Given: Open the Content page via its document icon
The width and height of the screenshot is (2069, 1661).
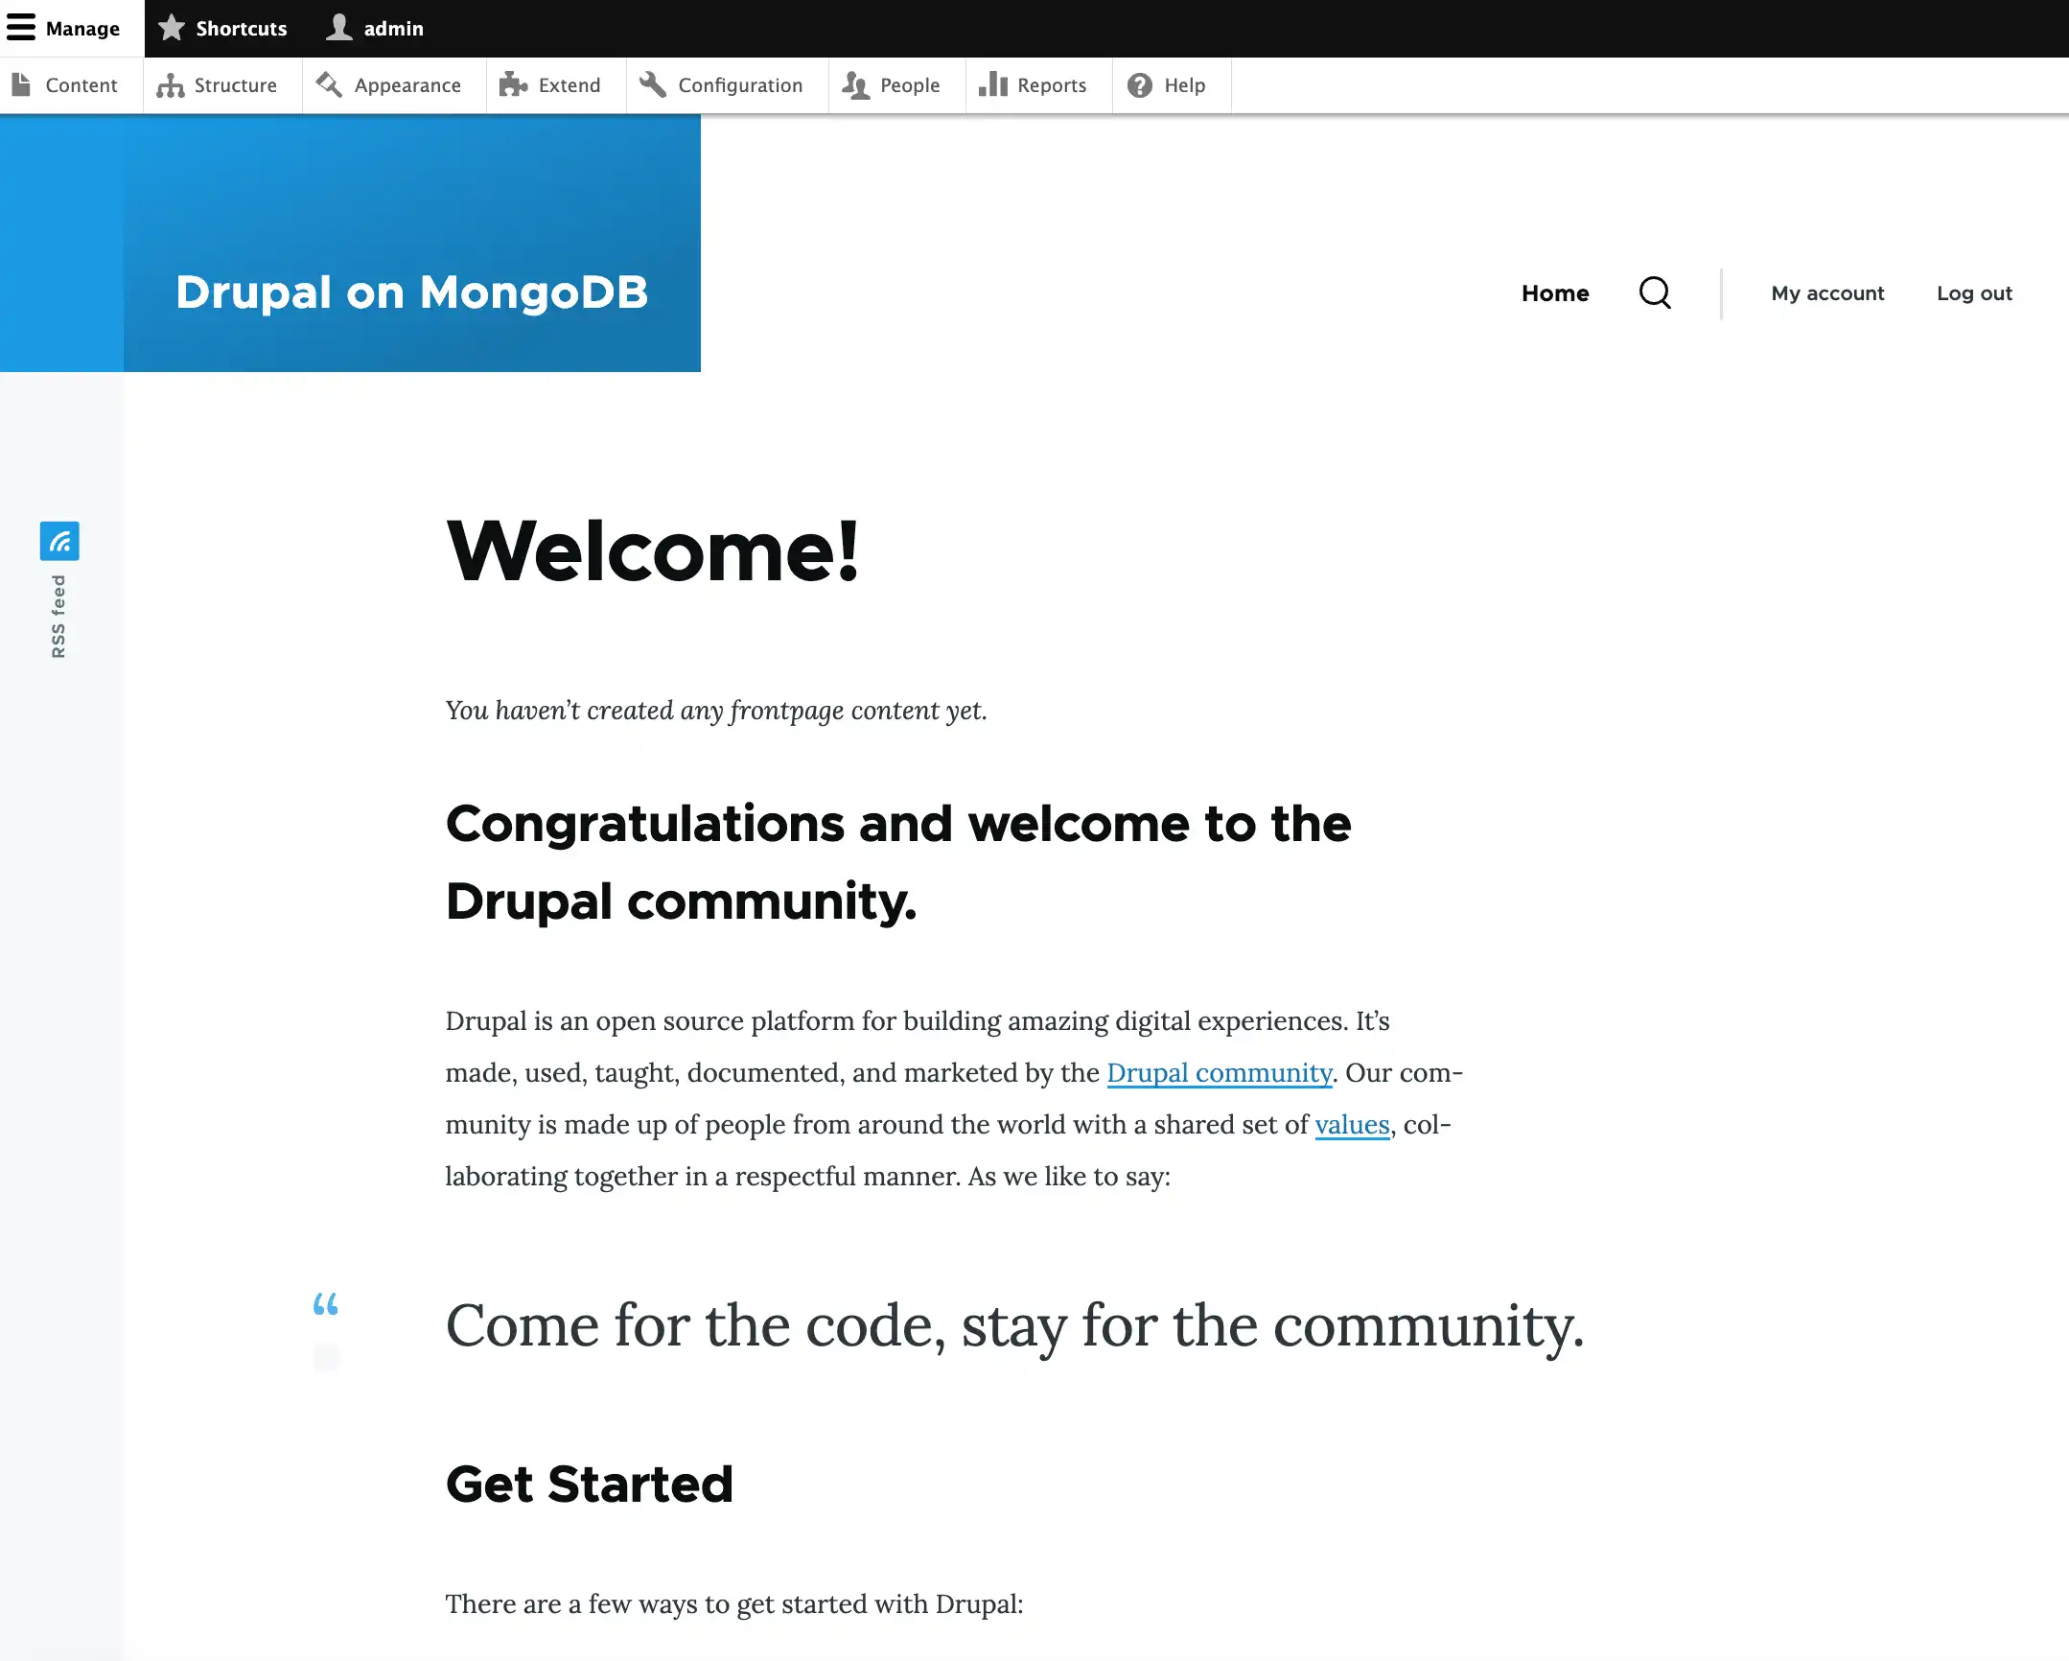Looking at the screenshot, I should tap(23, 84).
